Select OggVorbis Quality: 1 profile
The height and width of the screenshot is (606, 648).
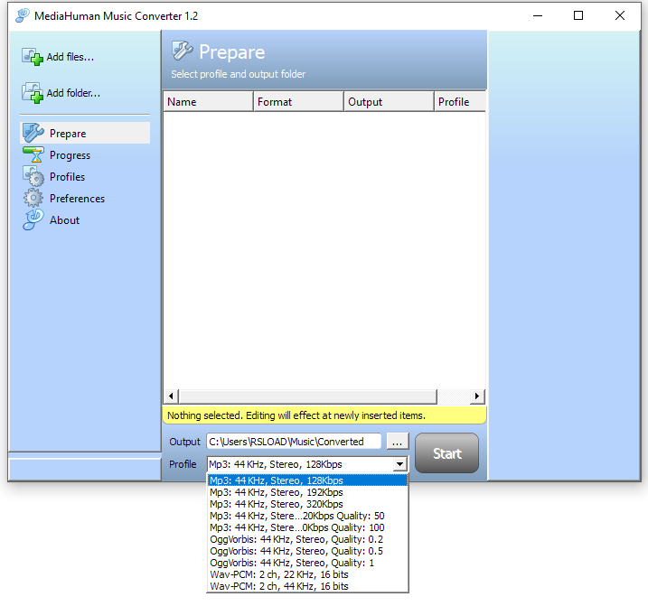click(x=307, y=563)
